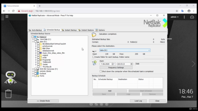This screenshot has width=198, height=111.
Task: Enable Create folder for each backup
Action: [x=93, y=57]
